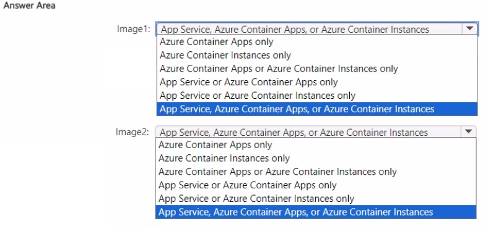The width and height of the screenshot is (488, 234).
Task: Pick "App Service or Azure Container Instances only" for Image2
Action: 316,199
